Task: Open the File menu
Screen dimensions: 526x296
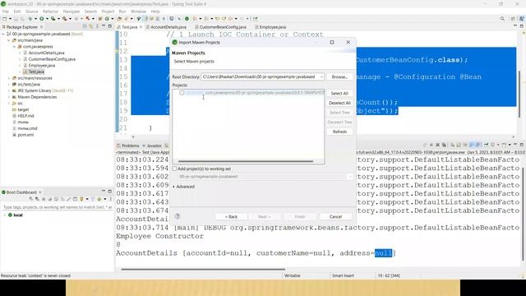Action: tap(6, 12)
